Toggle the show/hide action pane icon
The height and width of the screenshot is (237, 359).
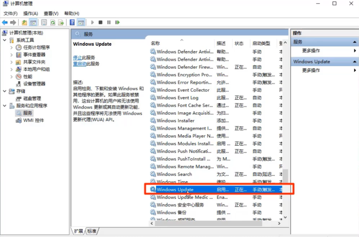coord(80,22)
